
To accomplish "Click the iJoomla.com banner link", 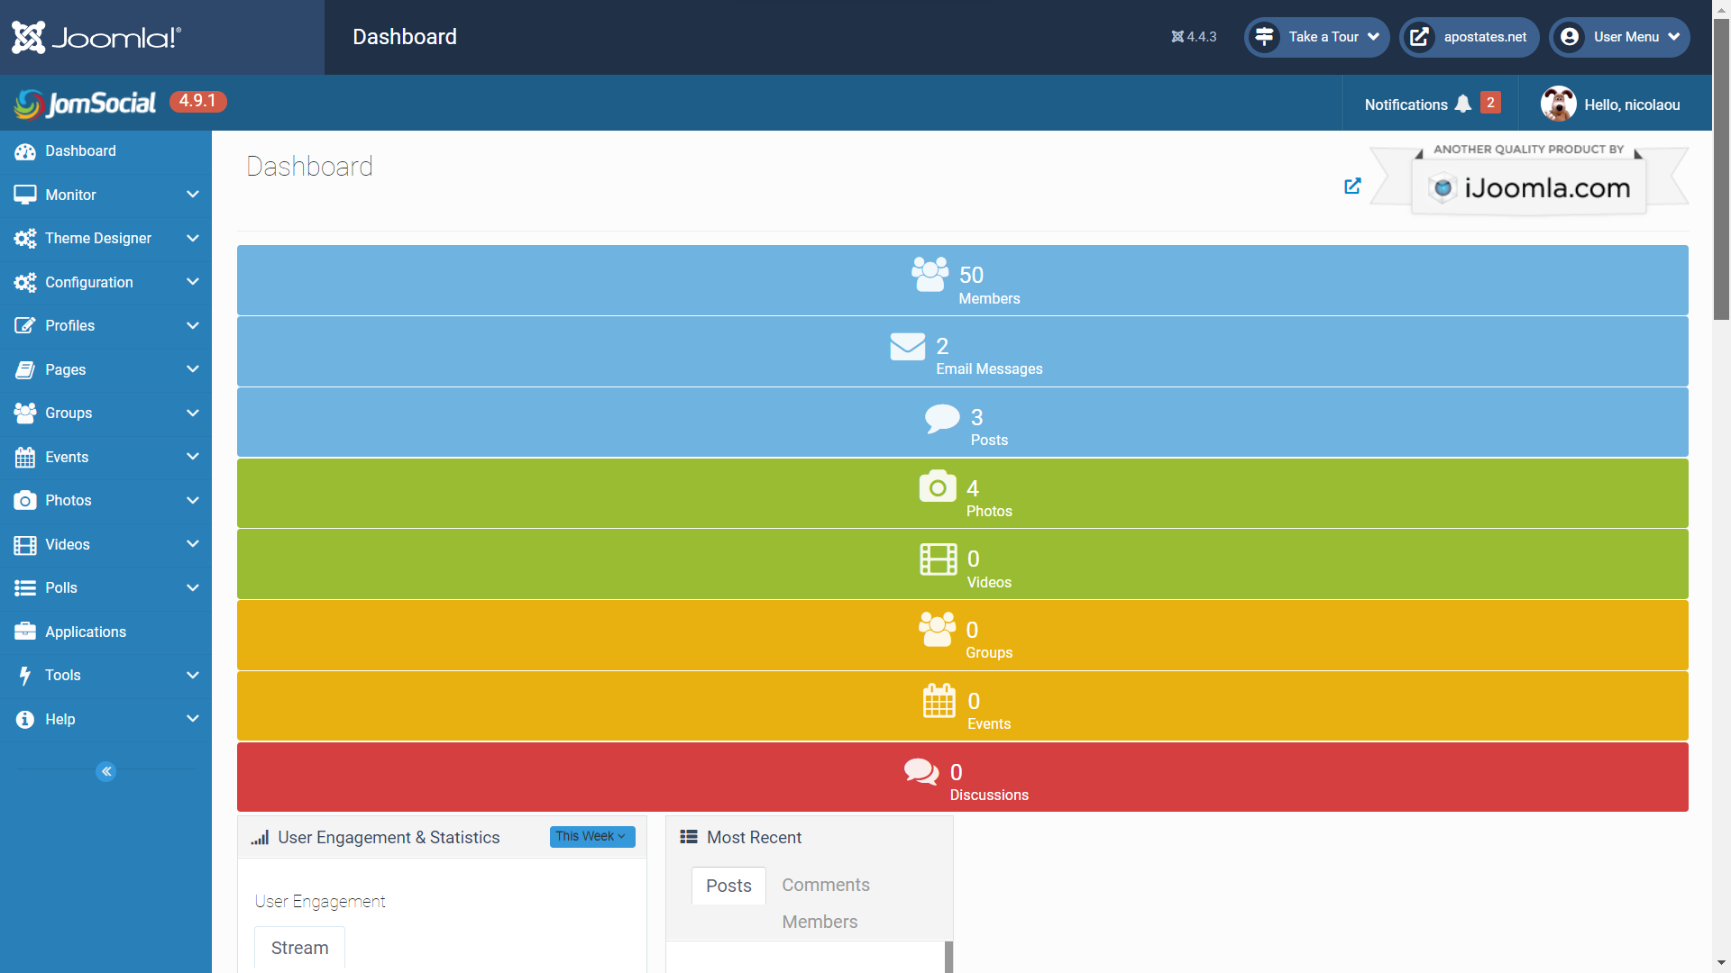I will (x=1529, y=187).
